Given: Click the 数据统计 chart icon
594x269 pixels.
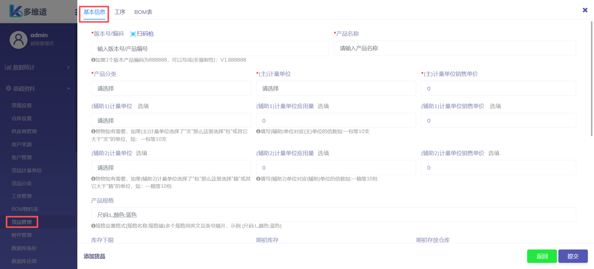Looking at the screenshot, I should coord(8,67).
